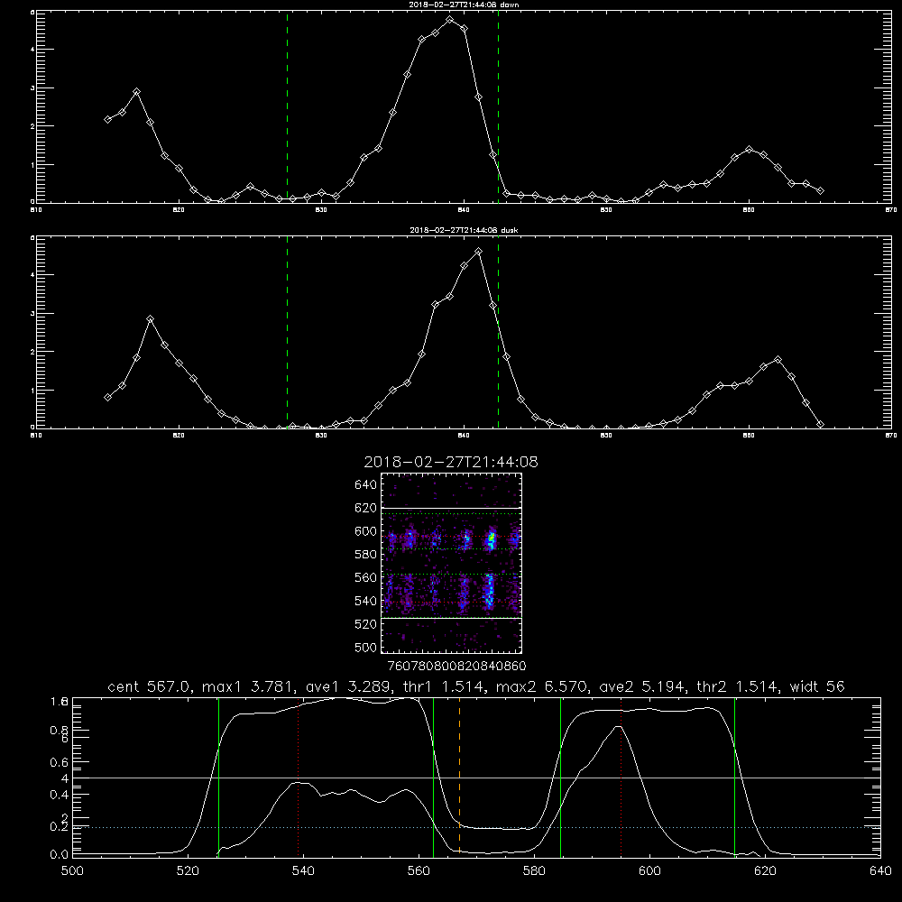This screenshot has height=902, width=902.
Task: Select the 'thr1 1.514' value in stats line
Action: coord(441,686)
